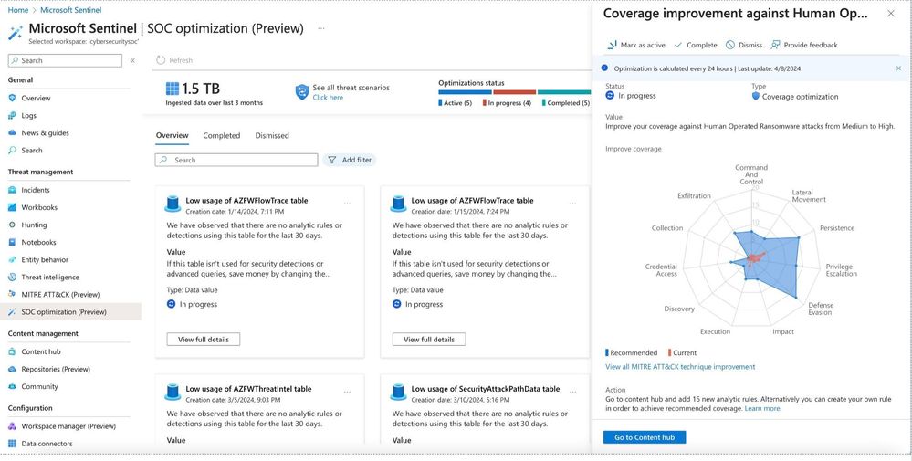Open Content hub in sidebar
This screenshot has height=461, width=912.
[x=41, y=351]
